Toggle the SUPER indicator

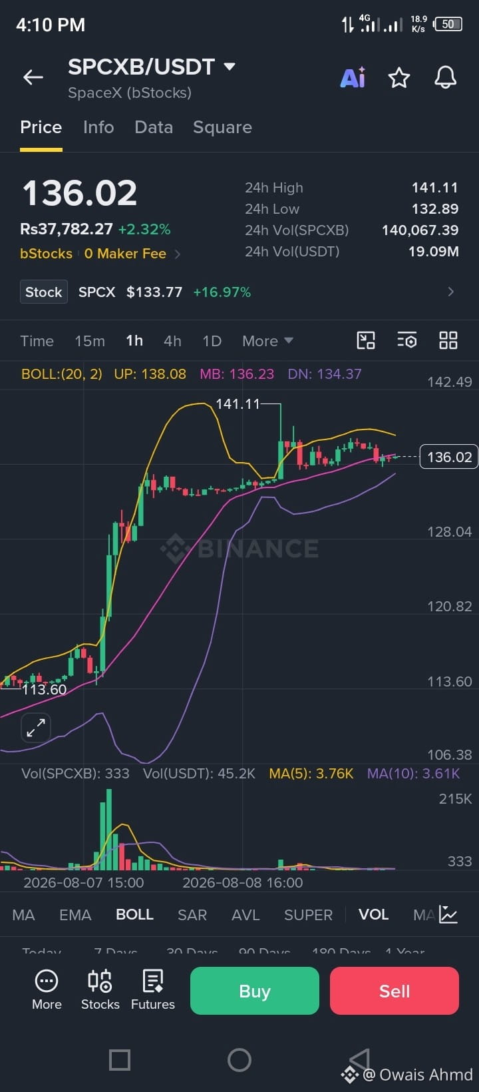point(308,915)
